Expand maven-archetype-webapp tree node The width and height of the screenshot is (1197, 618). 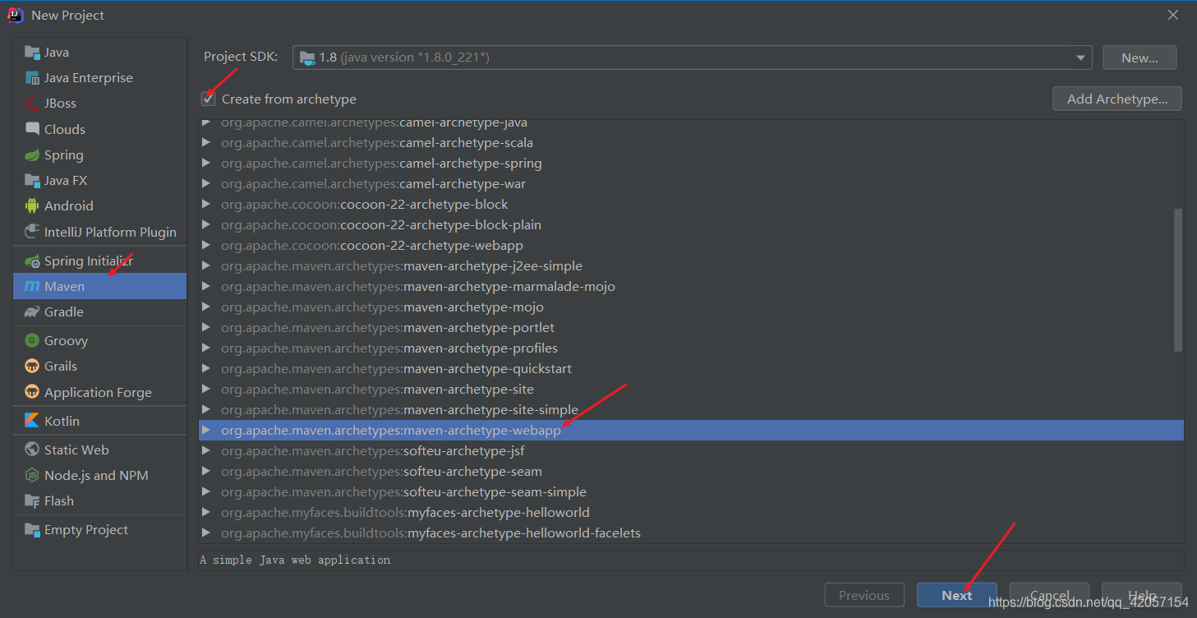click(x=206, y=431)
